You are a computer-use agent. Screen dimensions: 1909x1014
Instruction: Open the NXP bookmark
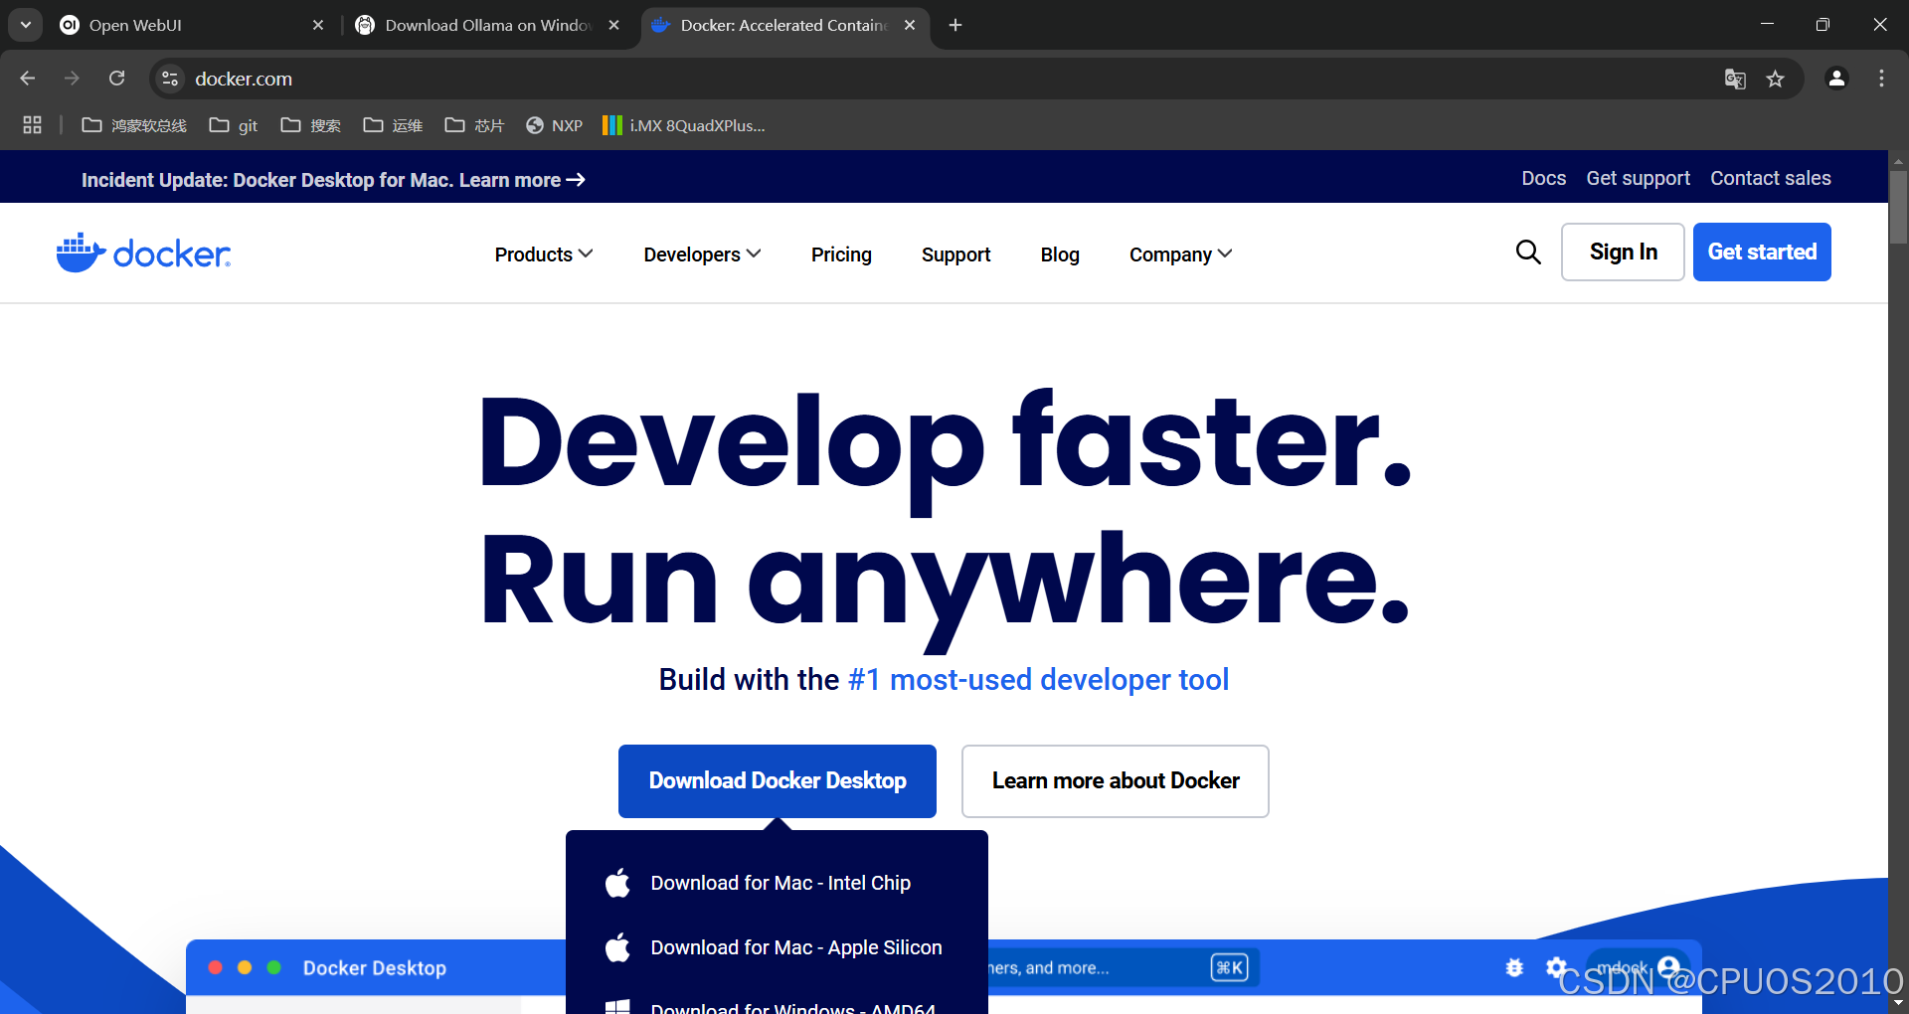point(554,125)
